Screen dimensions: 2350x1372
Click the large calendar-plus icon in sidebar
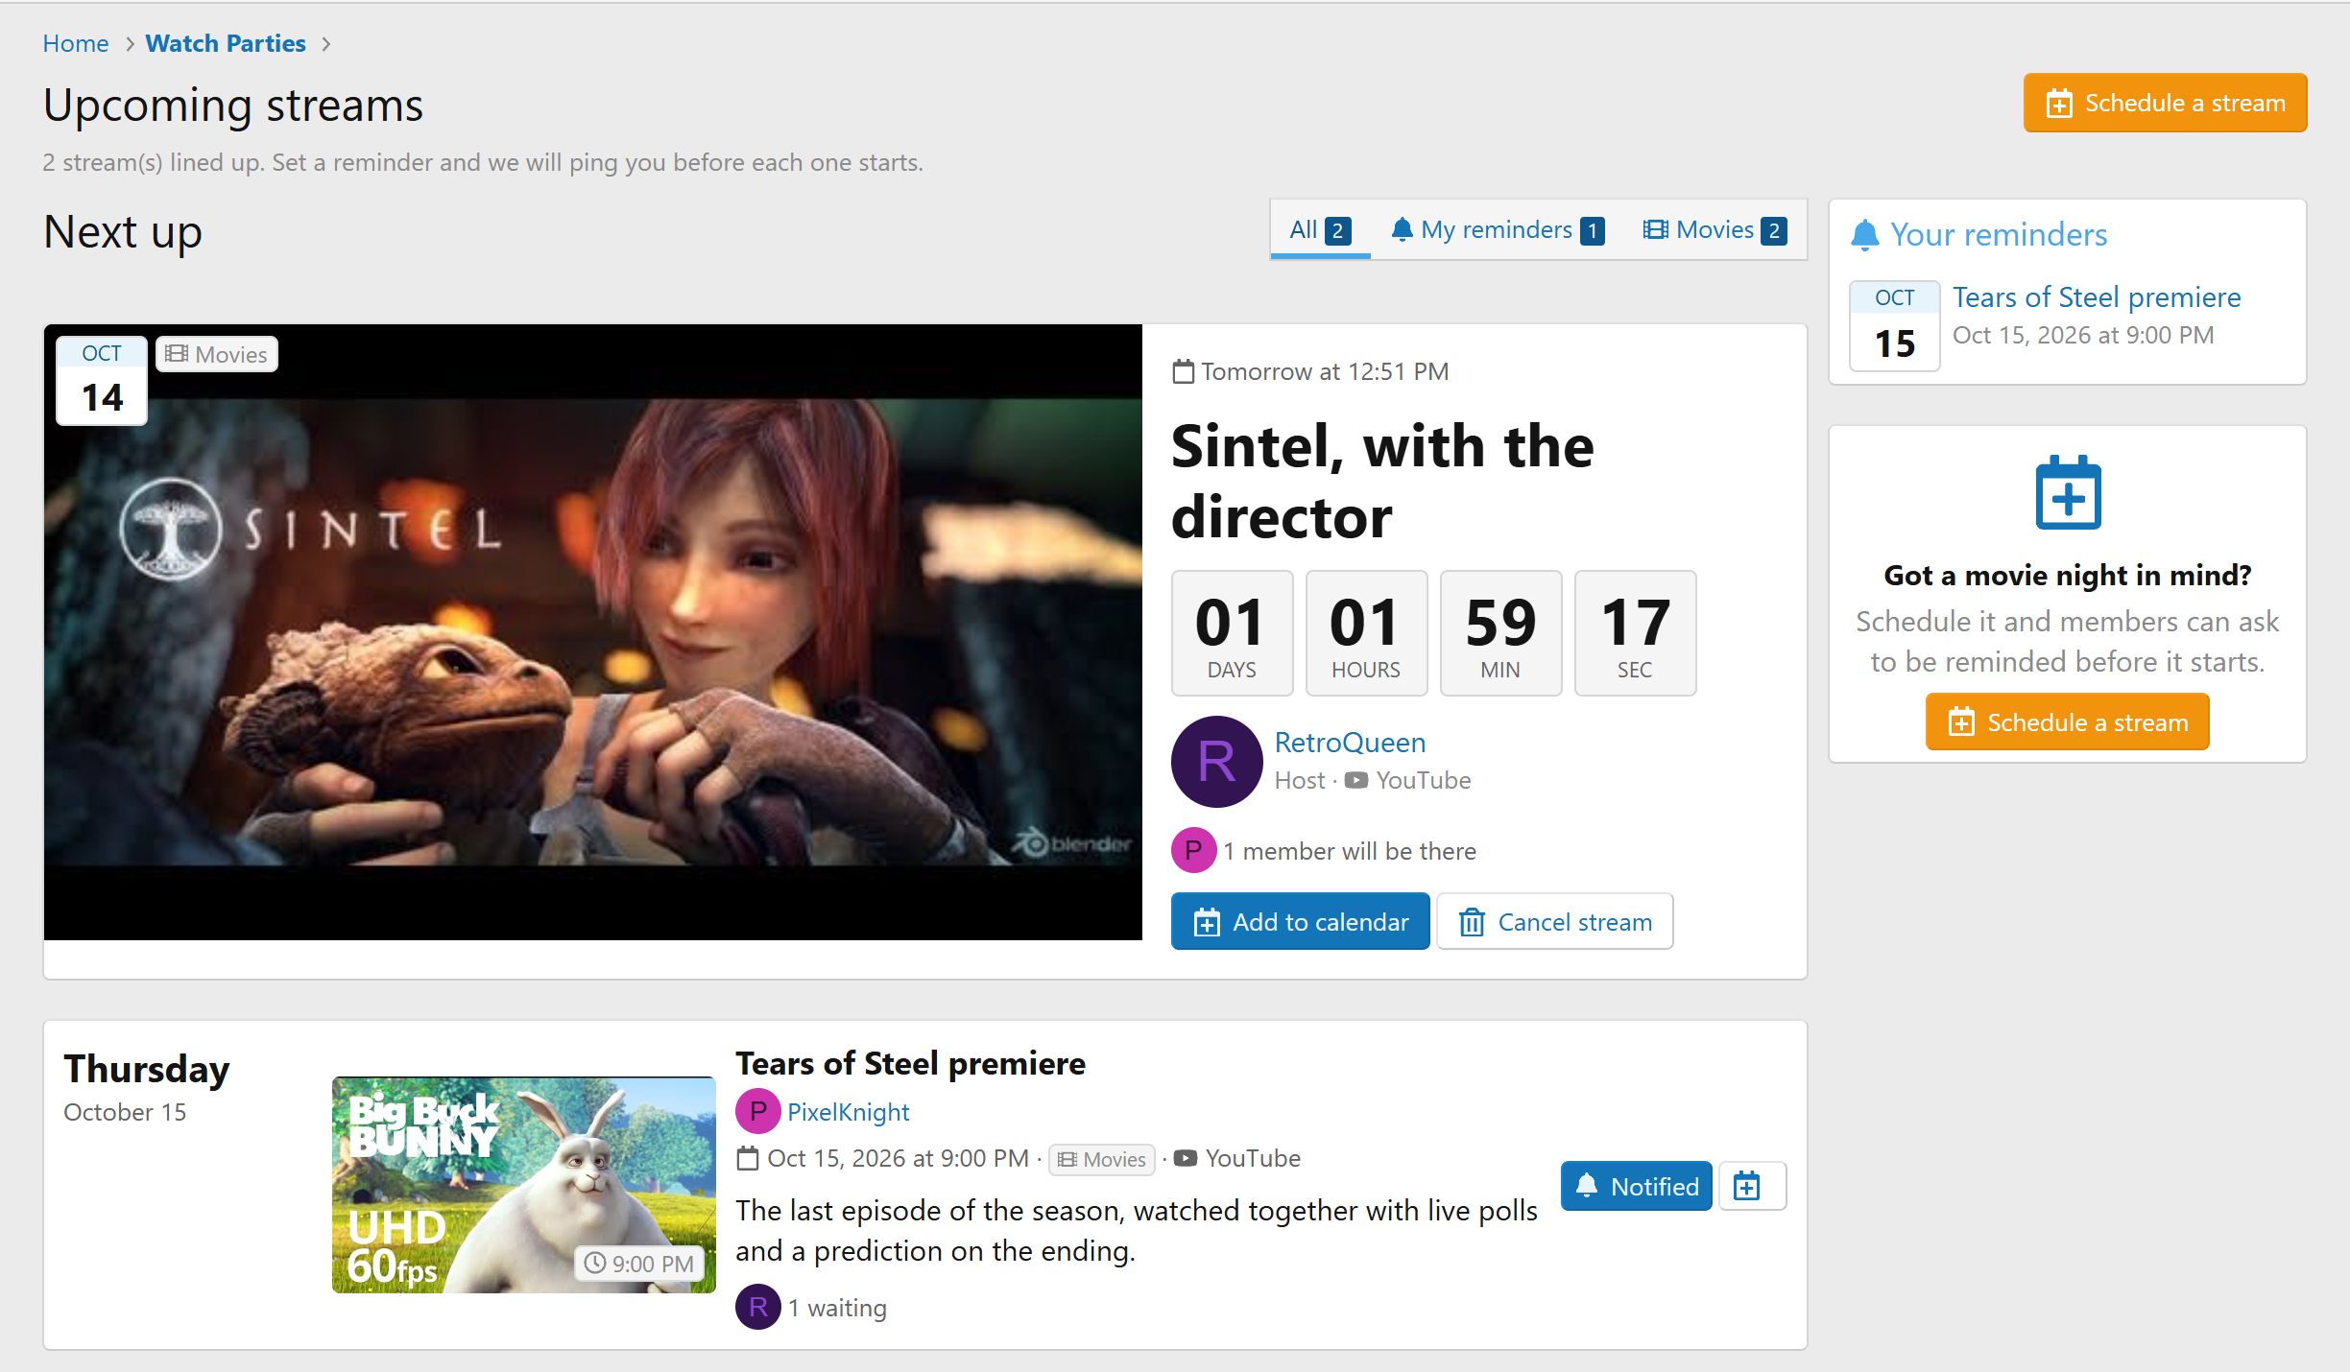point(2068,492)
